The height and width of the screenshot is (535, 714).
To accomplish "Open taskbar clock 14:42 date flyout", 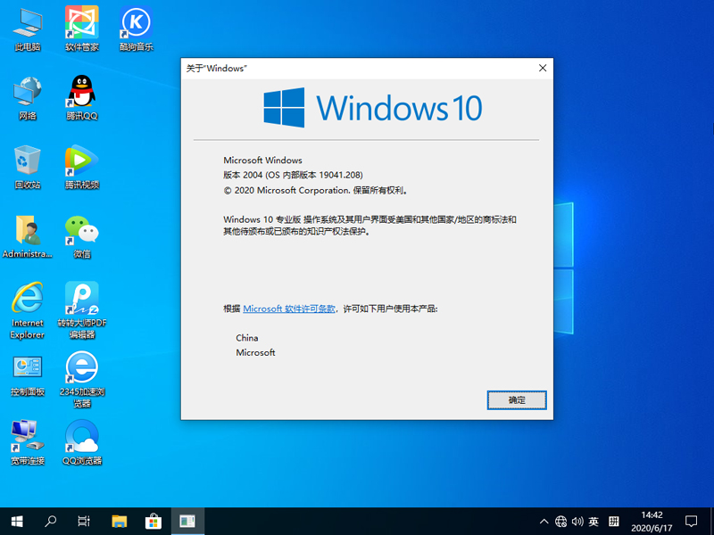I will click(x=652, y=522).
